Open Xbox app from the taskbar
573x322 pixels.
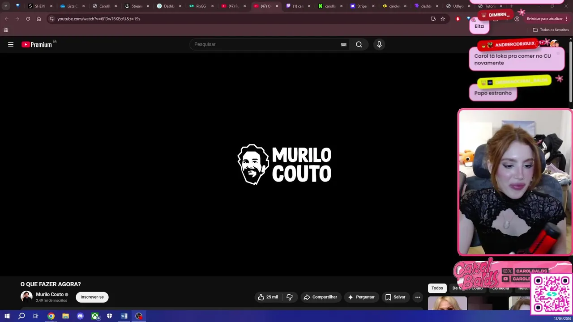[x=95, y=316]
